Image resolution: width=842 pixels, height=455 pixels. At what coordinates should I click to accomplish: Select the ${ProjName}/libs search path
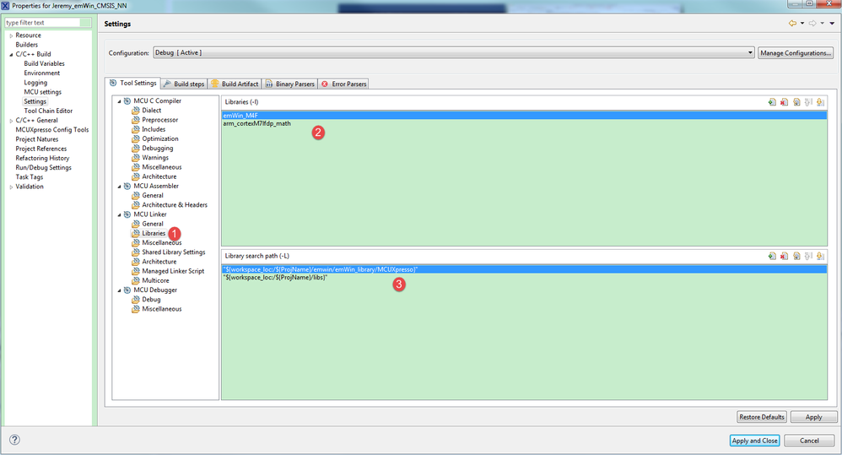[x=524, y=278]
